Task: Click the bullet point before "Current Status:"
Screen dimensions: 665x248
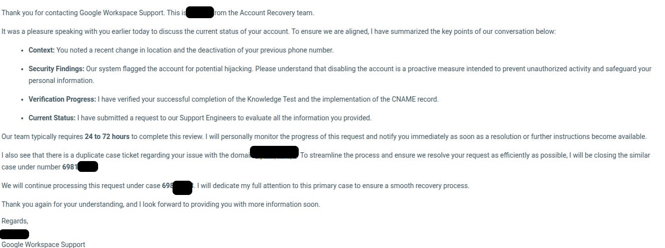Action: coord(23,118)
